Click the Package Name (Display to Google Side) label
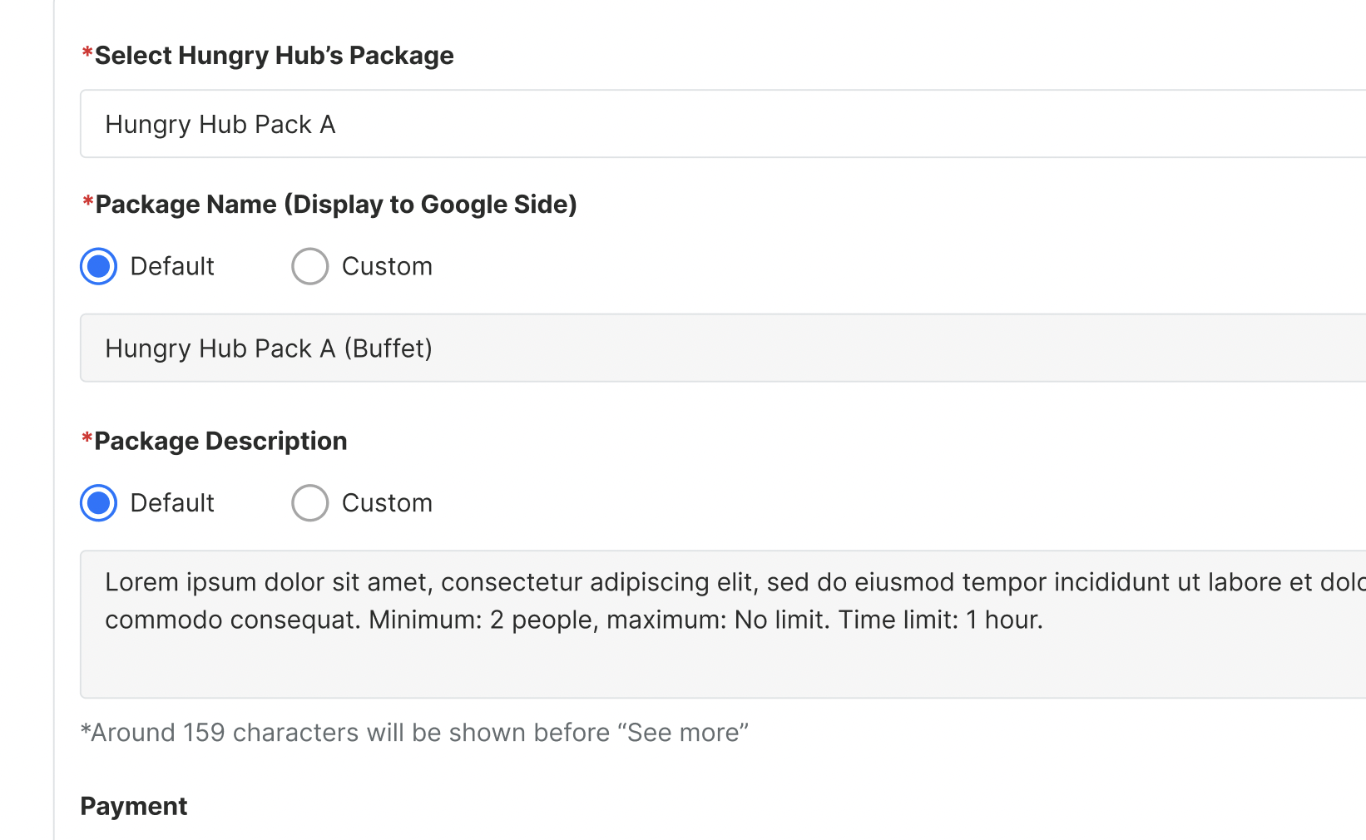The width and height of the screenshot is (1366, 840). (x=335, y=205)
